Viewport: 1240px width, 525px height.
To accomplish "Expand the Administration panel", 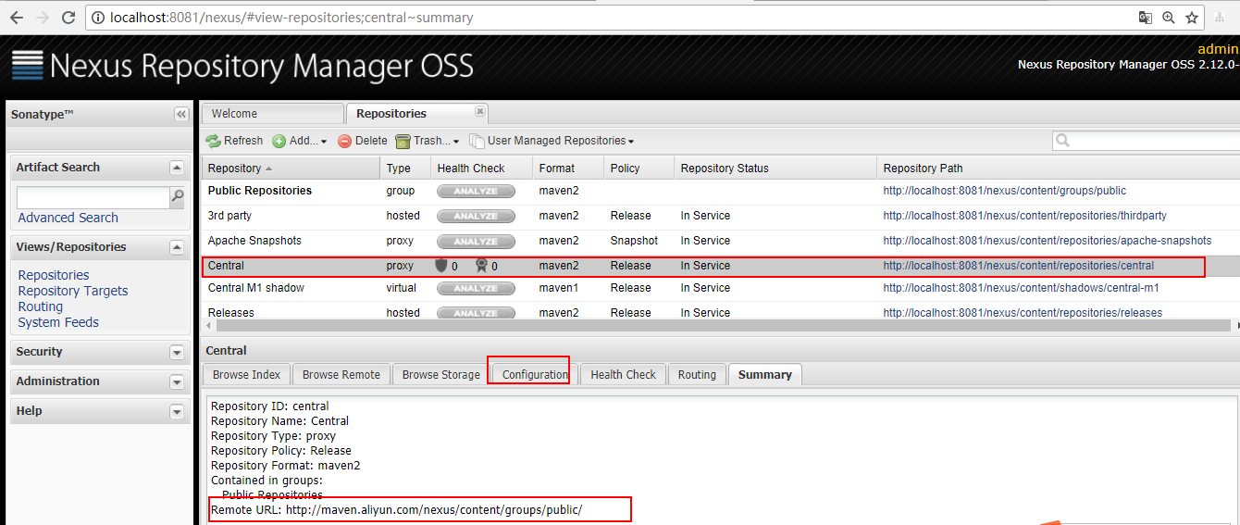I will click(177, 381).
